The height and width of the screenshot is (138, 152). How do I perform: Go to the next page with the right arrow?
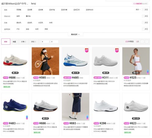coord(147,42)
